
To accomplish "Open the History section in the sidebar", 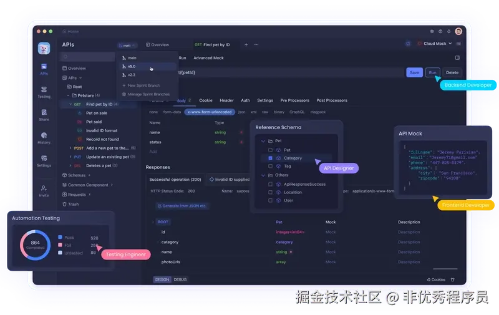I will (44, 138).
